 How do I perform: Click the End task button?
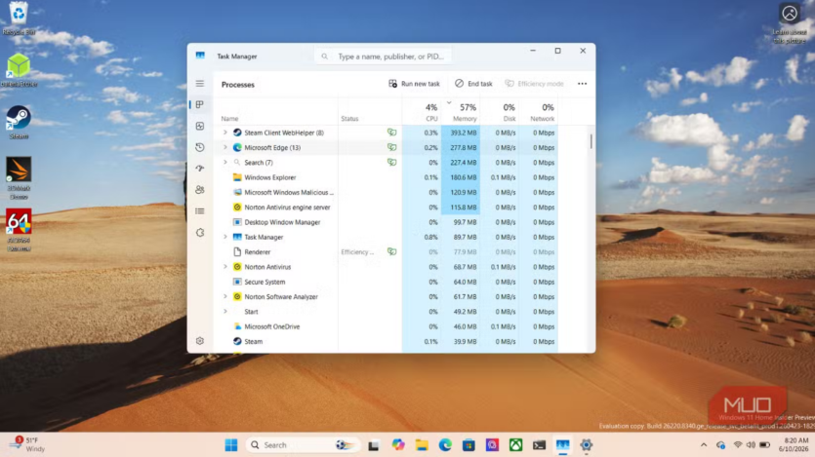pos(473,84)
